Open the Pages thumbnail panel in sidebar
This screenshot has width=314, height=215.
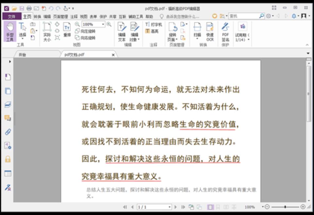8,91
